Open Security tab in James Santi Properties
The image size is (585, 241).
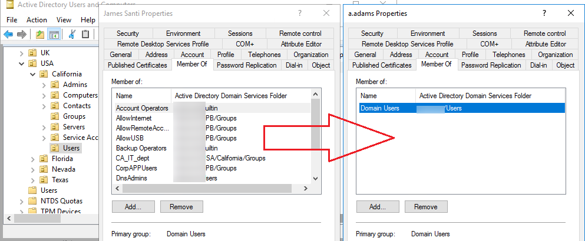point(128,34)
